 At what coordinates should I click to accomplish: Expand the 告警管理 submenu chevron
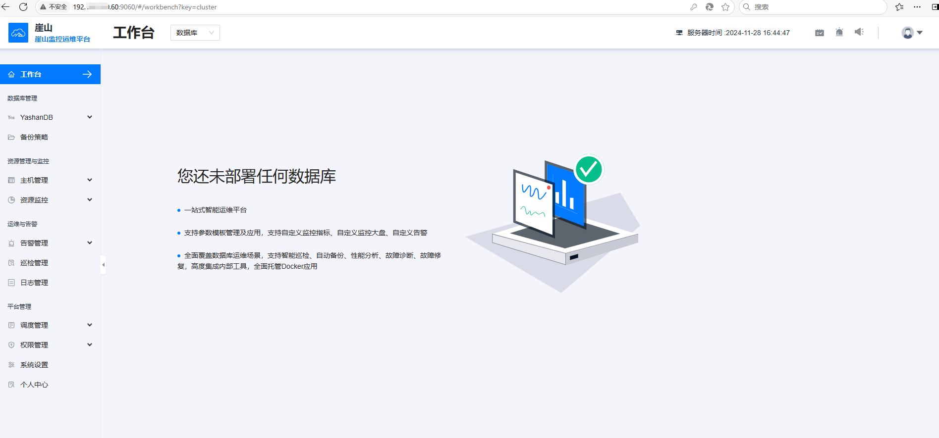[x=90, y=243]
